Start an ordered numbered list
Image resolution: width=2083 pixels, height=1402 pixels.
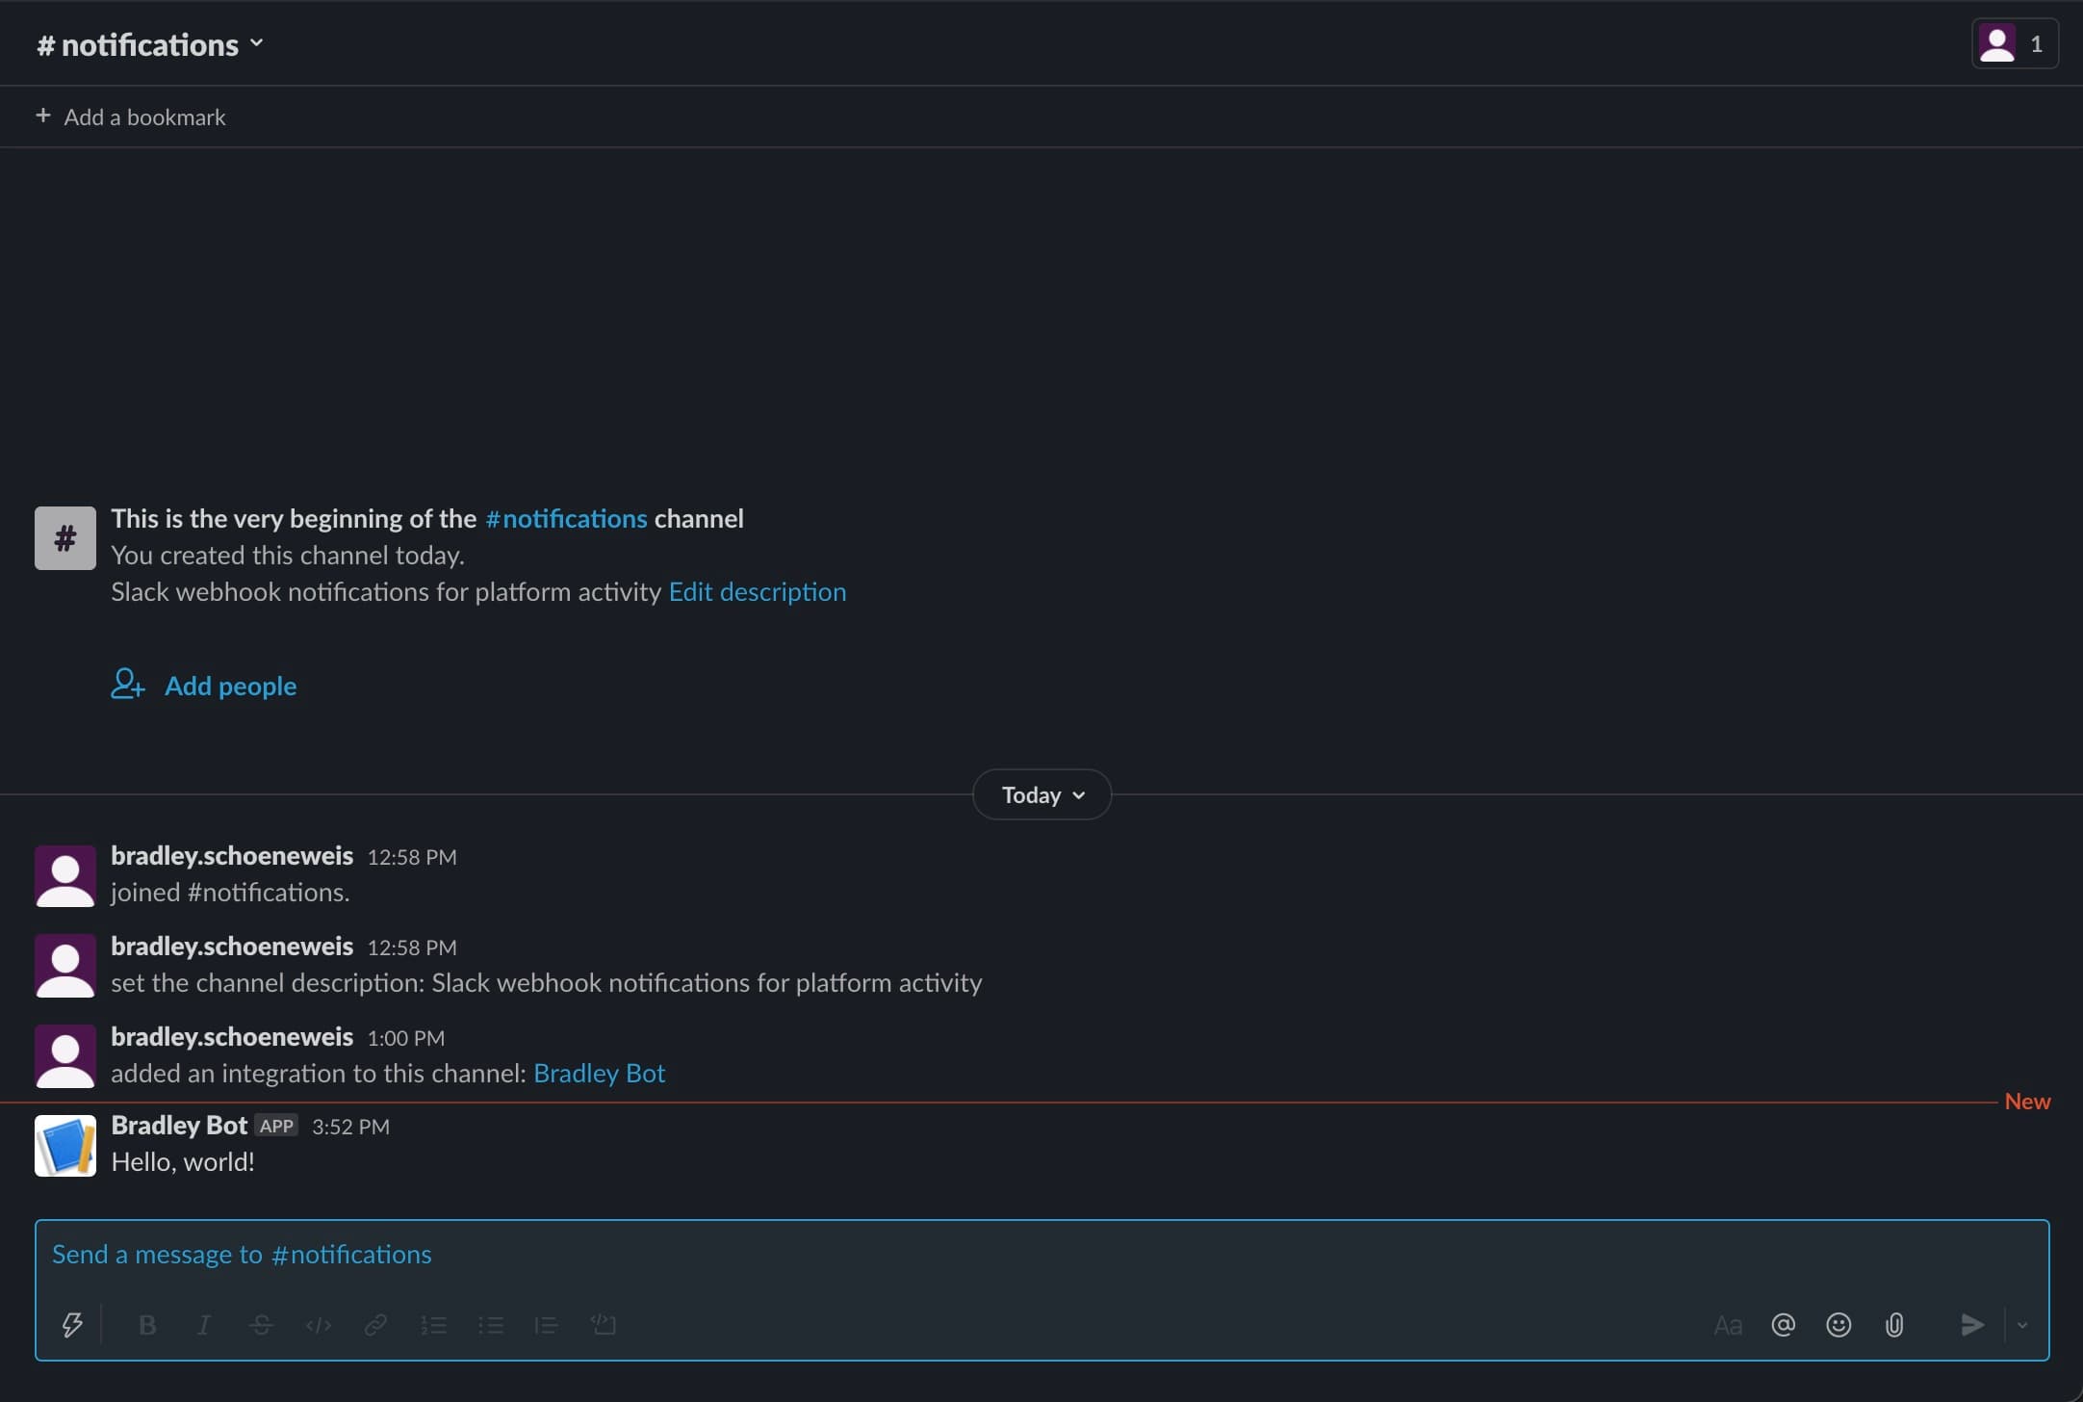pyautogui.click(x=434, y=1325)
